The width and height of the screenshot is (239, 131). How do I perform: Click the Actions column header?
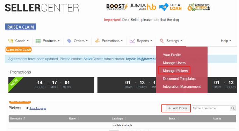tap(217, 118)
